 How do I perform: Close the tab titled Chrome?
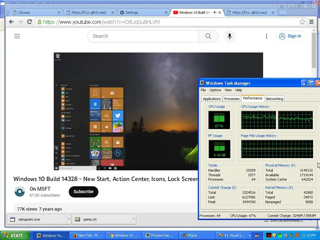59,12
